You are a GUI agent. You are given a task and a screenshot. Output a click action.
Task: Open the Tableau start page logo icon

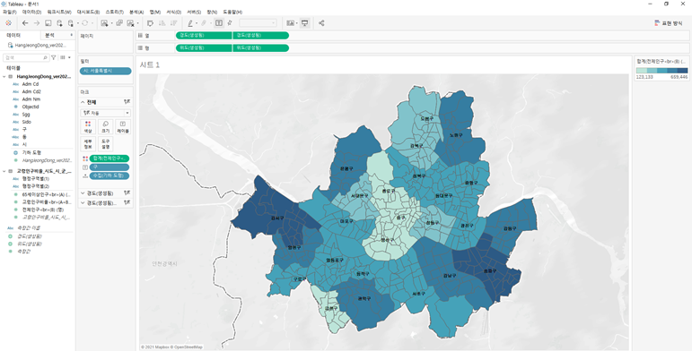click(8, 23)
